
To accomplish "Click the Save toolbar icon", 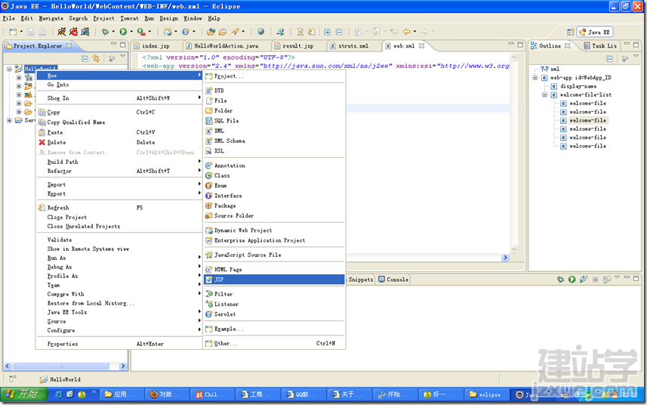I will (x=31, y=32).
